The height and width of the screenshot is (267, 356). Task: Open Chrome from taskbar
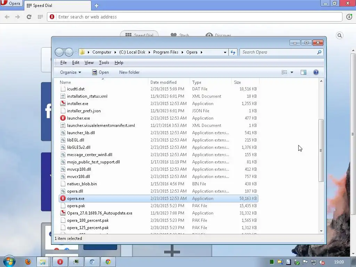tap(108, 262)
